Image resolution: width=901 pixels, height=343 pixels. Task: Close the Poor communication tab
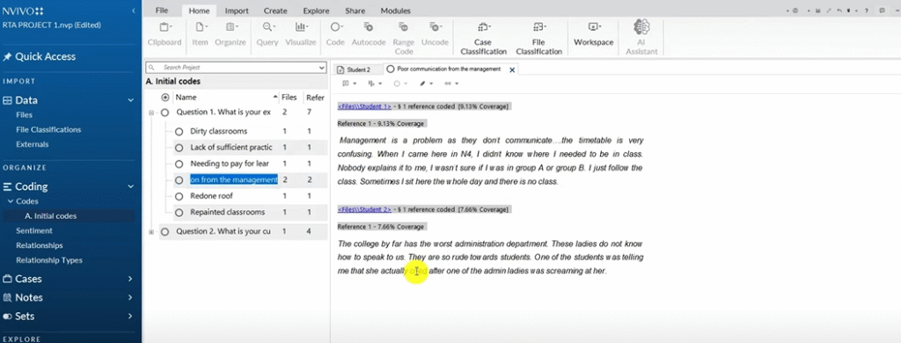[512, 69]
